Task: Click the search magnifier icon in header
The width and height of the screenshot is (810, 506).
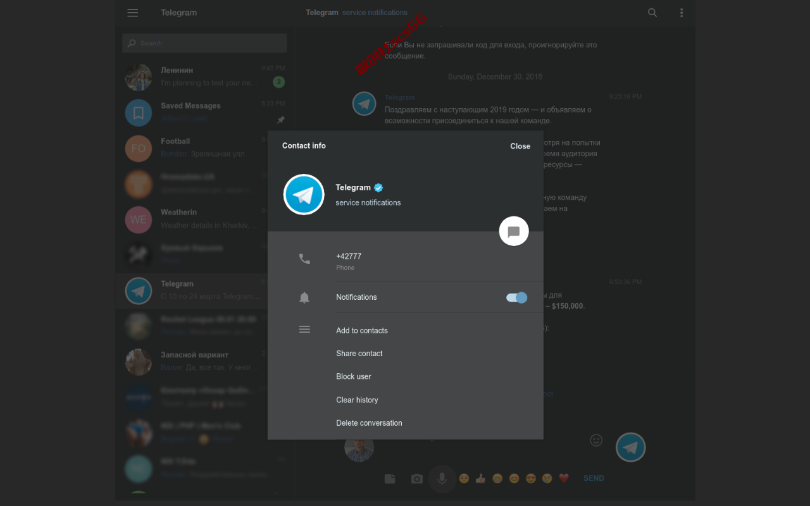Action: [x=652, y=13]
